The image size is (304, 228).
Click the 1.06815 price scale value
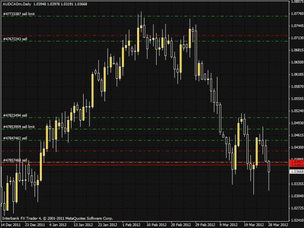point(297,50)
